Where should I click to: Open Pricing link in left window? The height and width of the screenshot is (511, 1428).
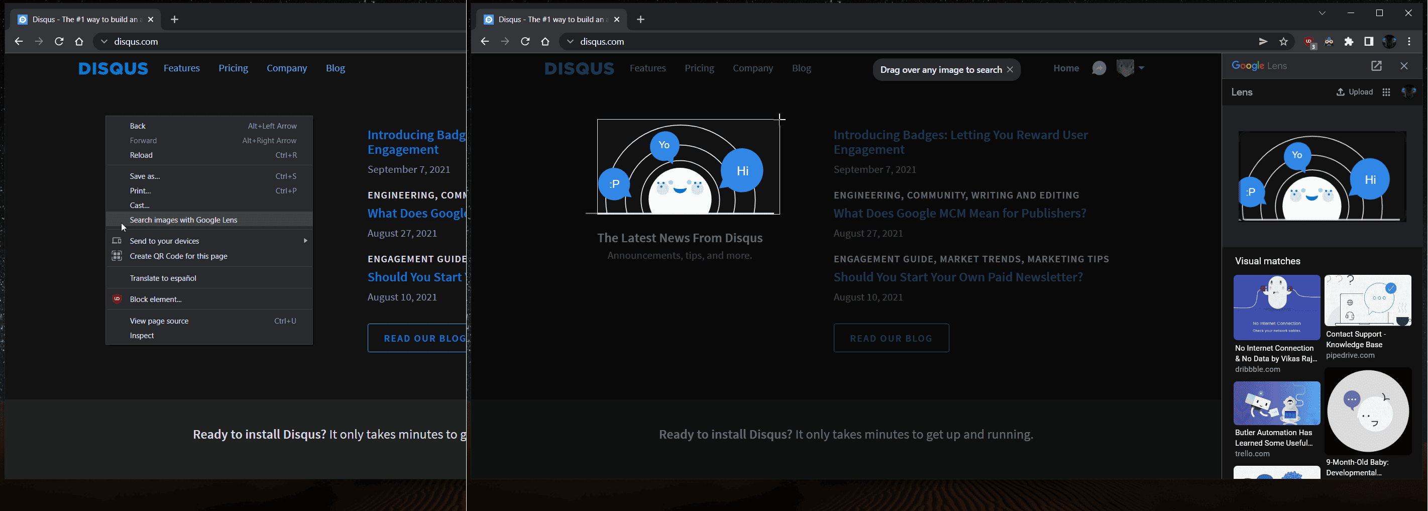click(234, 68)
